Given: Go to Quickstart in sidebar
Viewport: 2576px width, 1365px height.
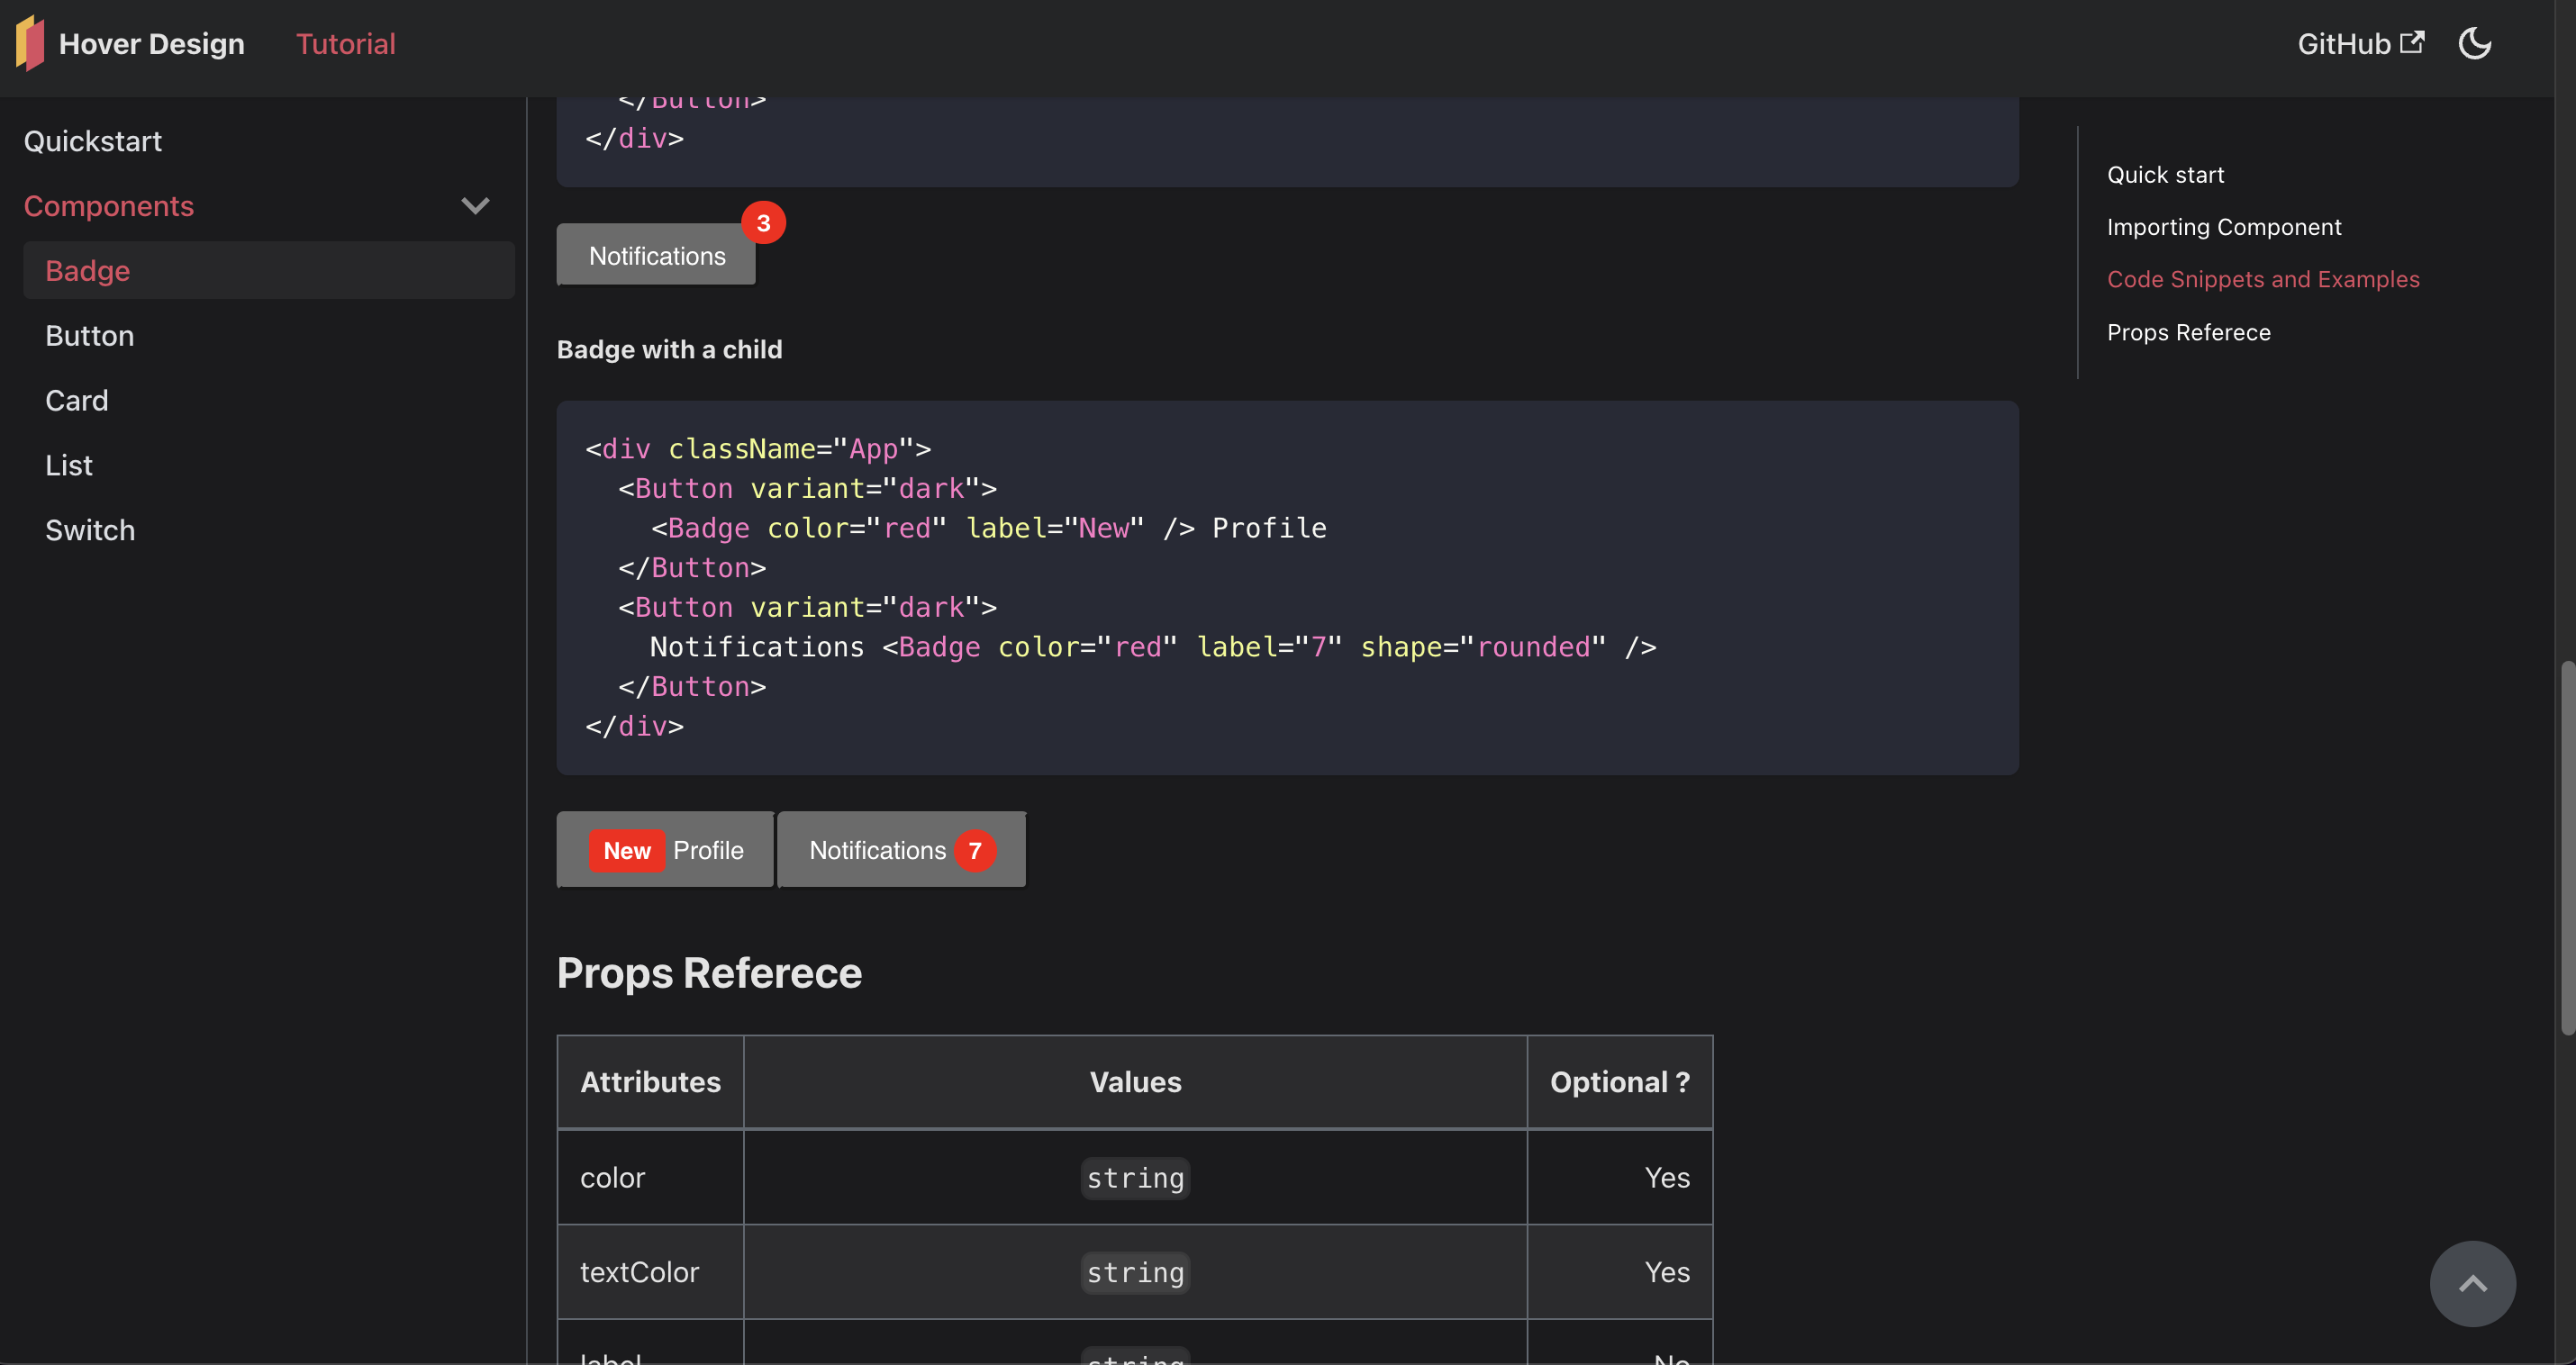Looking at the screenshot, I should pyautogui.click(x=92, y=141).
